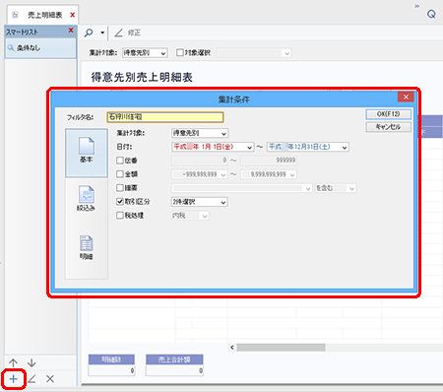The height and width of the screenshot is (392, 443).
Task: Click the 明細数 total value box
Action: pyautogui.click(x=111, y=370)
